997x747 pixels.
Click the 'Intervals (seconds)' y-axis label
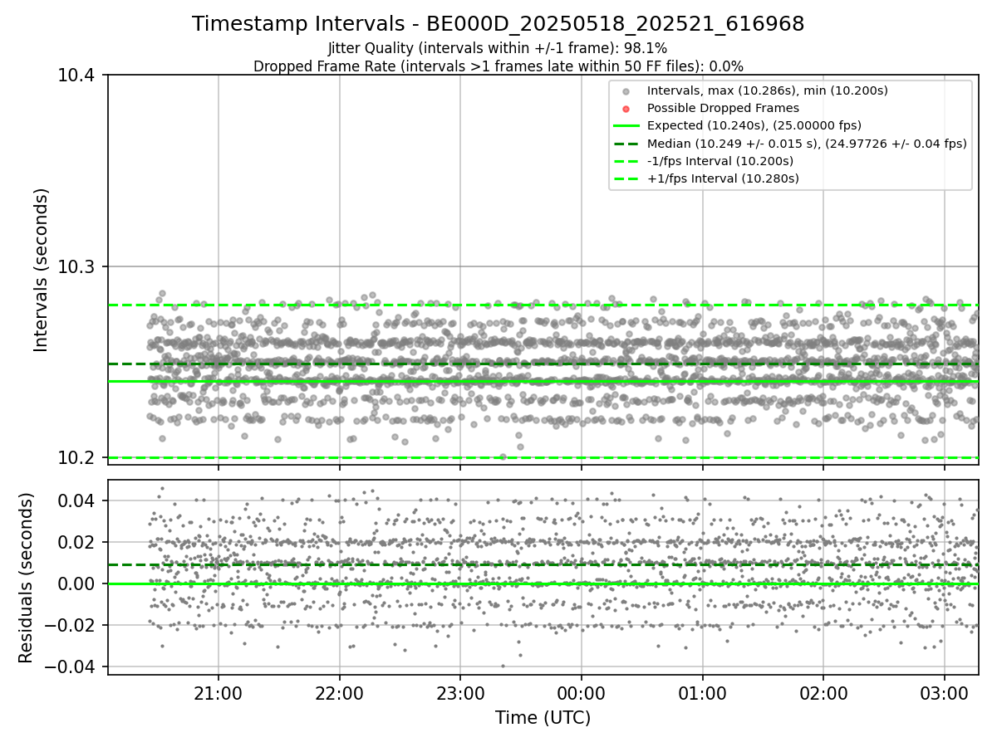42,270
